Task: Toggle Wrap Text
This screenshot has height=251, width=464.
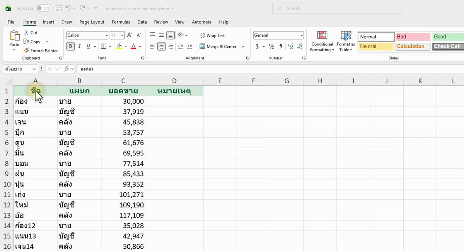Action: click(x=212, y=35)
